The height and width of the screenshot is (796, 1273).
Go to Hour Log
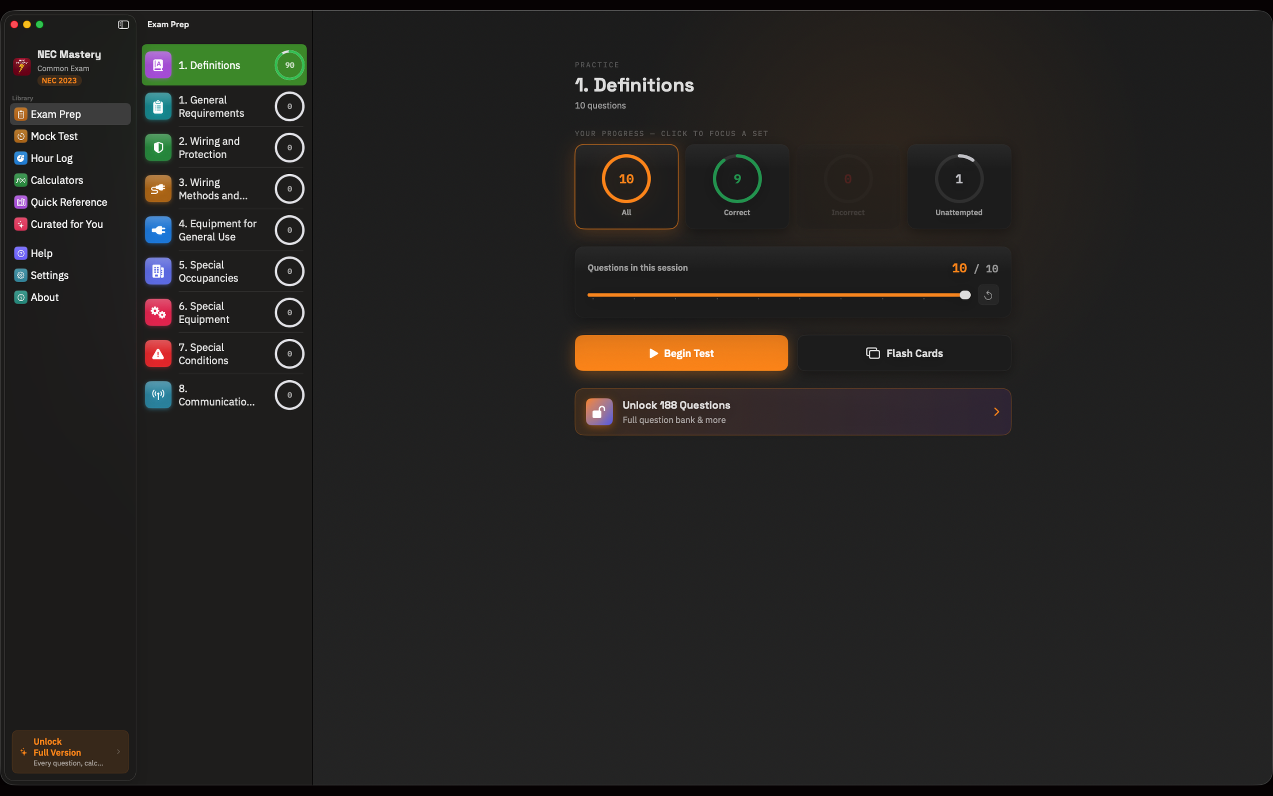(70, 158)
